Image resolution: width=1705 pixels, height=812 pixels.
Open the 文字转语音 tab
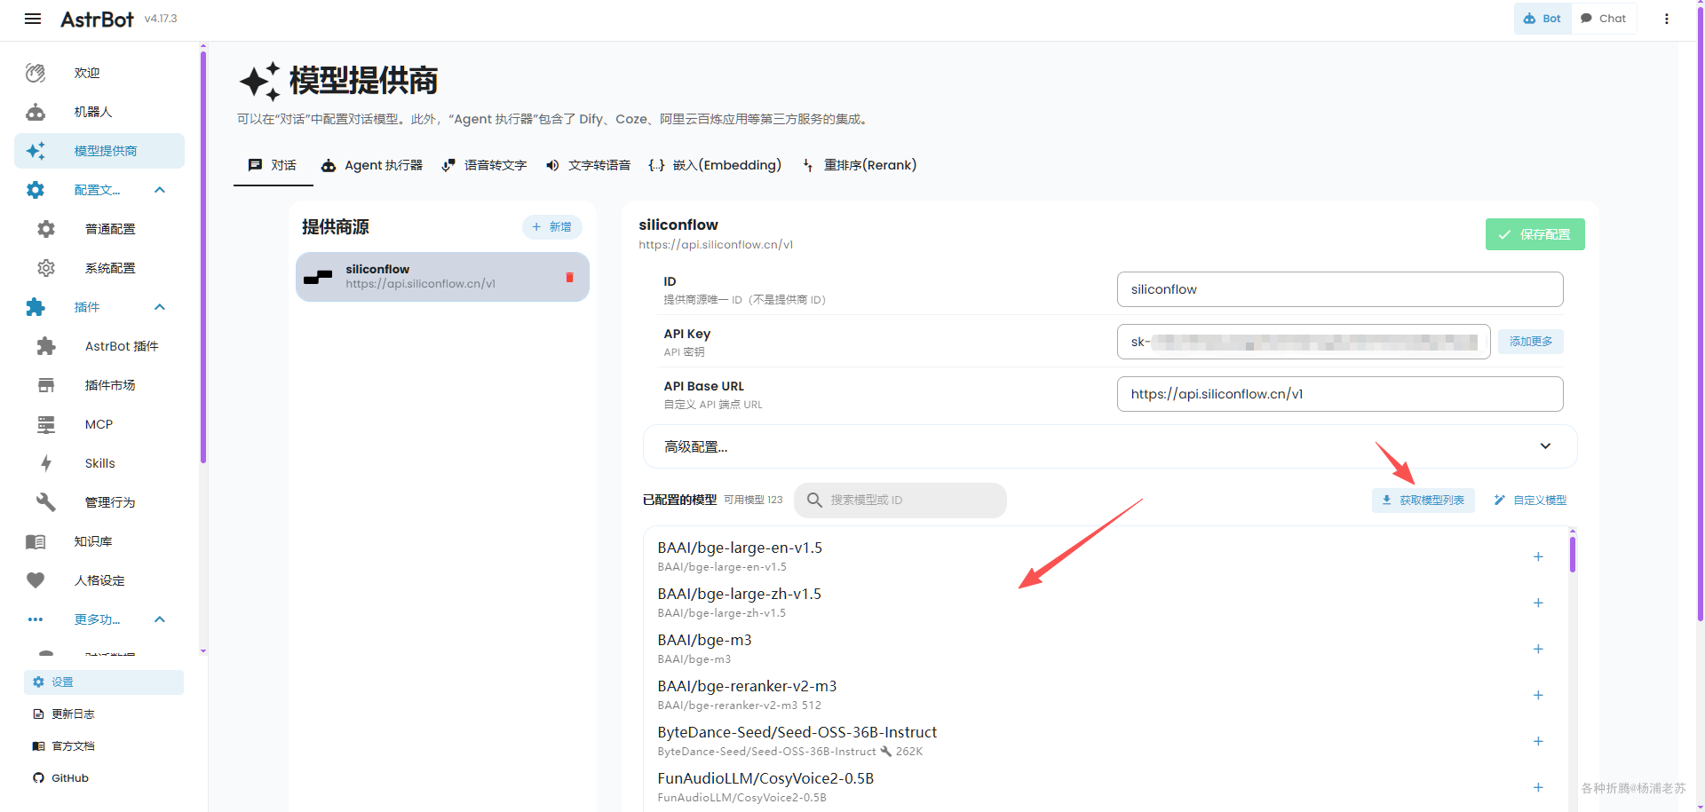point(588,165)
